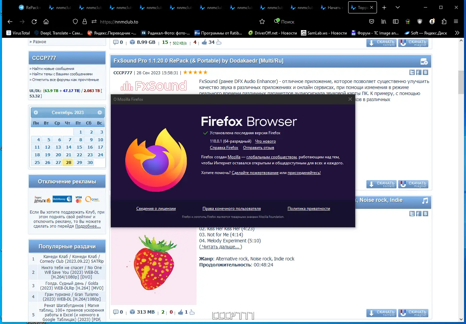Open the Firefox home page icon
Viewport: 466px width, 324px height.
tap(46, 22)
